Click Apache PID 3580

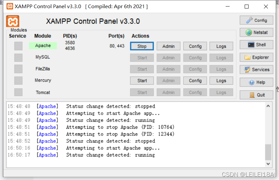click(70, 43)
